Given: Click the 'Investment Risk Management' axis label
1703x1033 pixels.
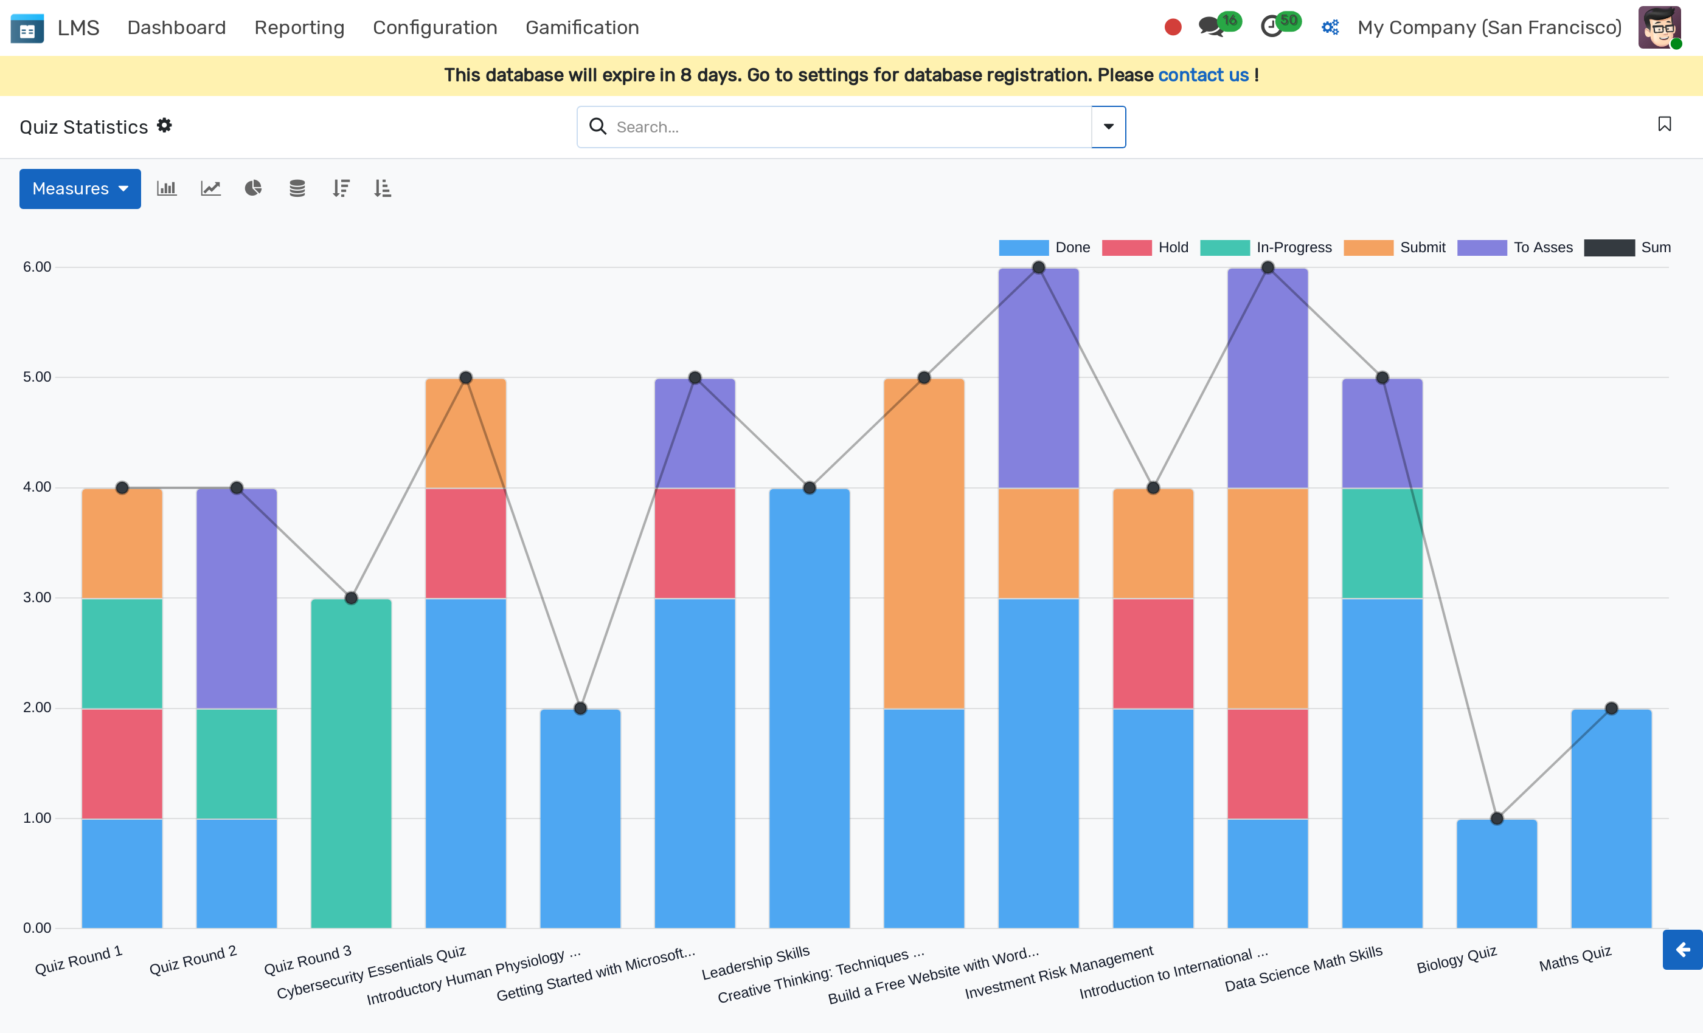Looking at the screenshot, I should click(x=1059, y=972).
